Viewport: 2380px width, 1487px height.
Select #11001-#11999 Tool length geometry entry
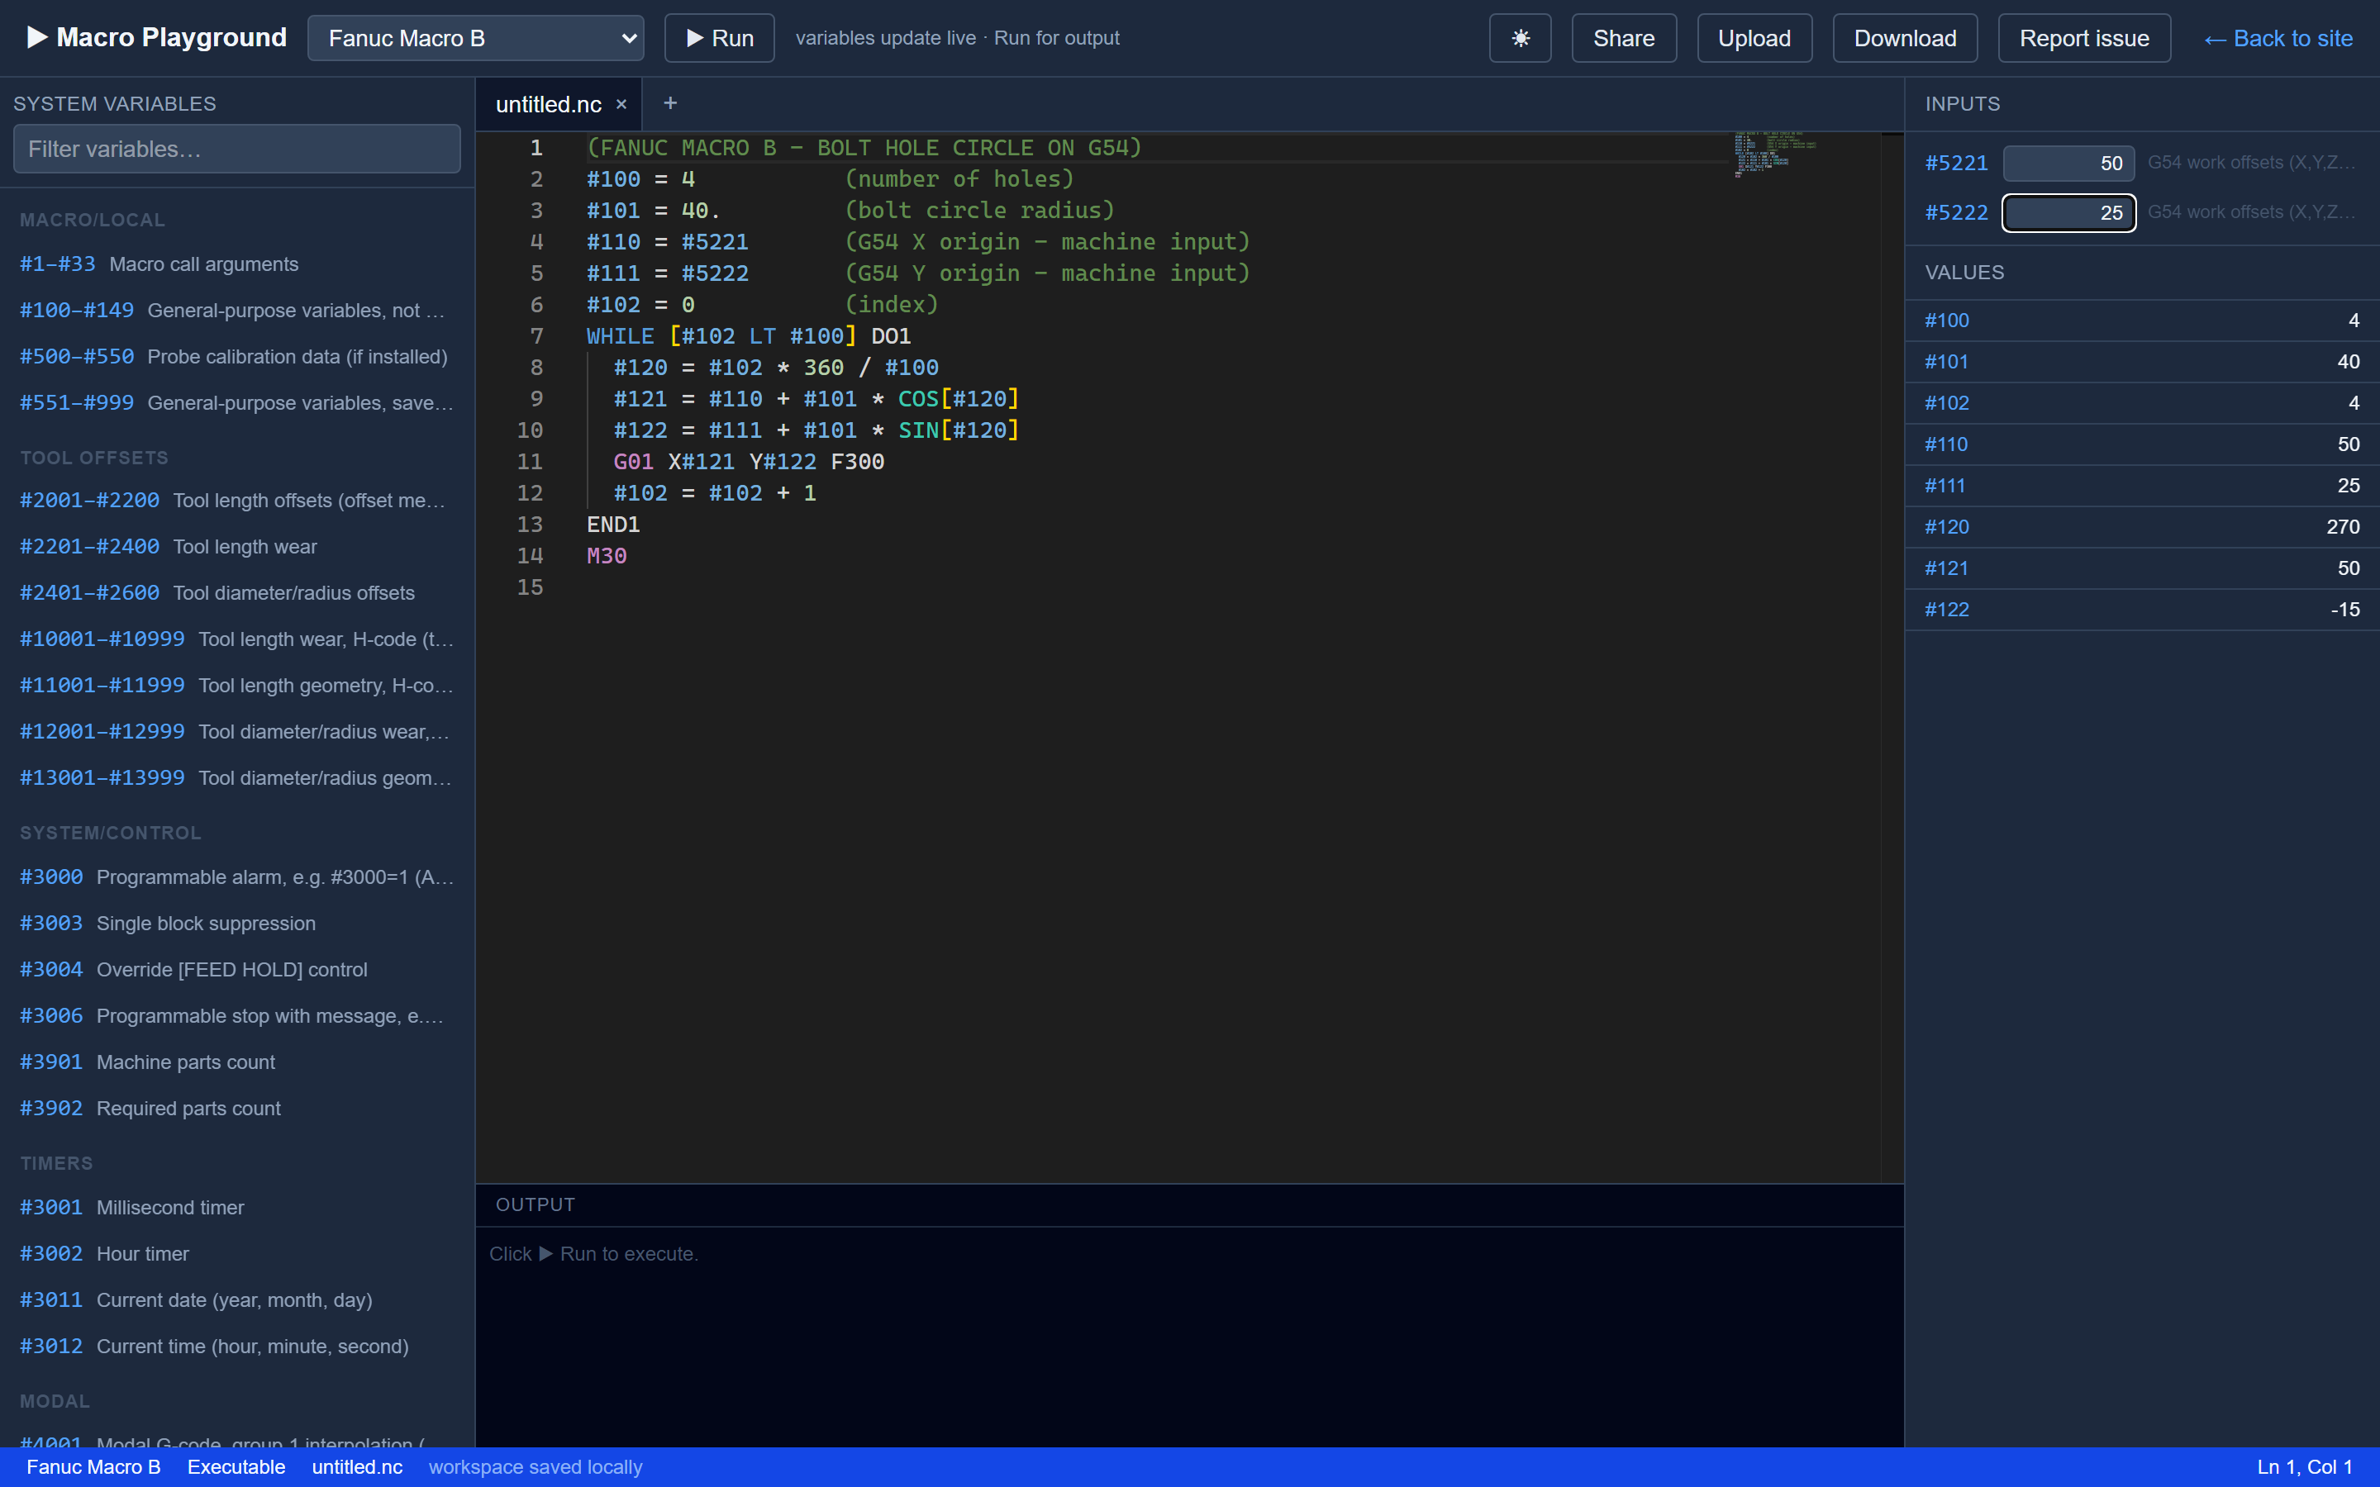pyautogui.click(x=237, y=686)
